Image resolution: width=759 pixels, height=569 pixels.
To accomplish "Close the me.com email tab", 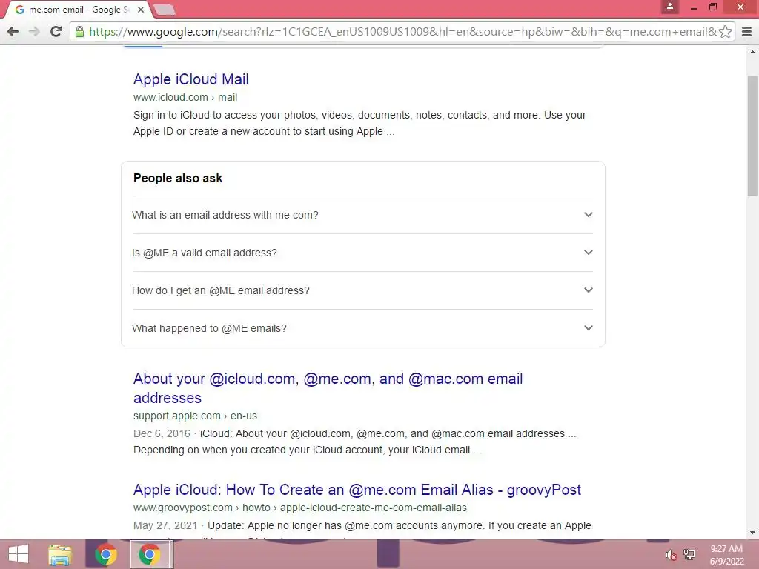I will [140, 10].
